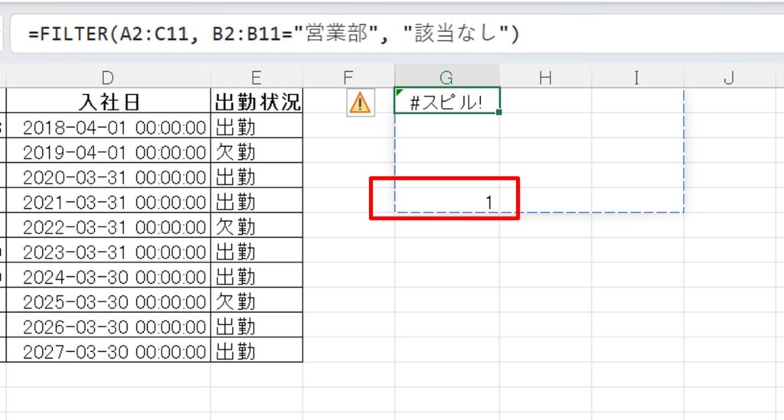
Task: Select 出勤 cell in the 2020-03-31 row
Action: (256, 176)
